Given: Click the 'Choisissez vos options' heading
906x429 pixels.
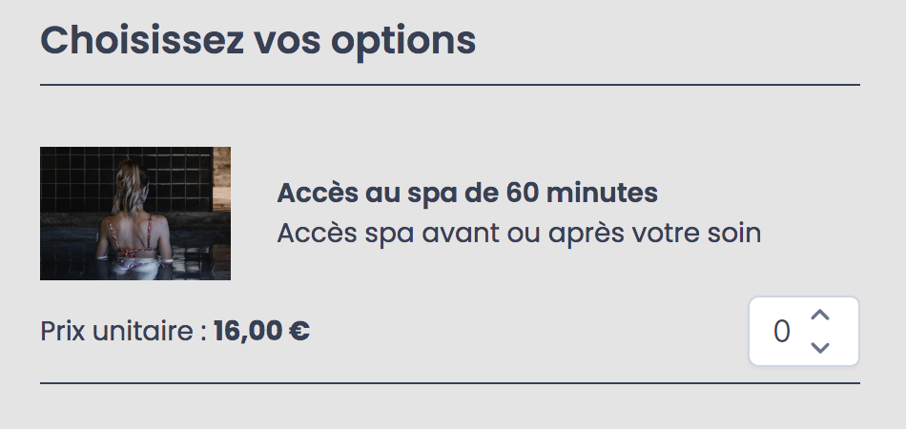Looking at the screenshot, I should [257, 41].
